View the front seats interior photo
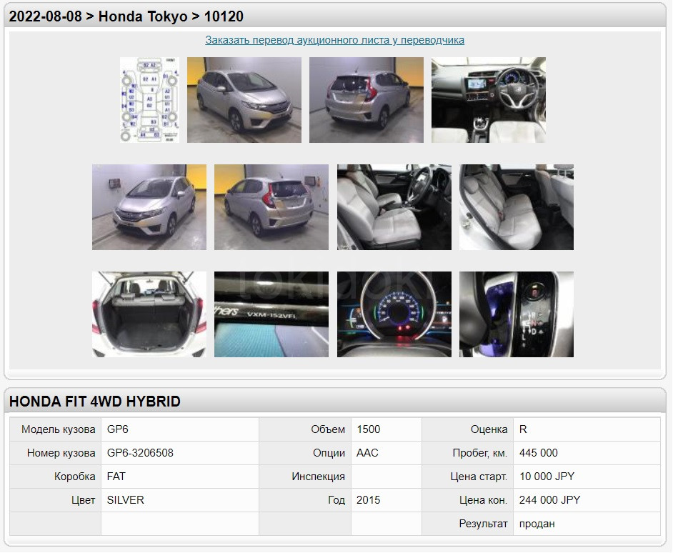The width and height of the screenshot is (673, 553). coord(394,207)
